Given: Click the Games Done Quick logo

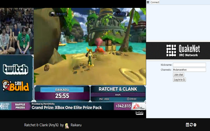Looking at the screenshot, I should click(6, 106).
